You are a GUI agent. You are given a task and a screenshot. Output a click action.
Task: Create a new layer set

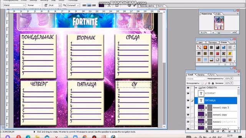pos(218,131)
